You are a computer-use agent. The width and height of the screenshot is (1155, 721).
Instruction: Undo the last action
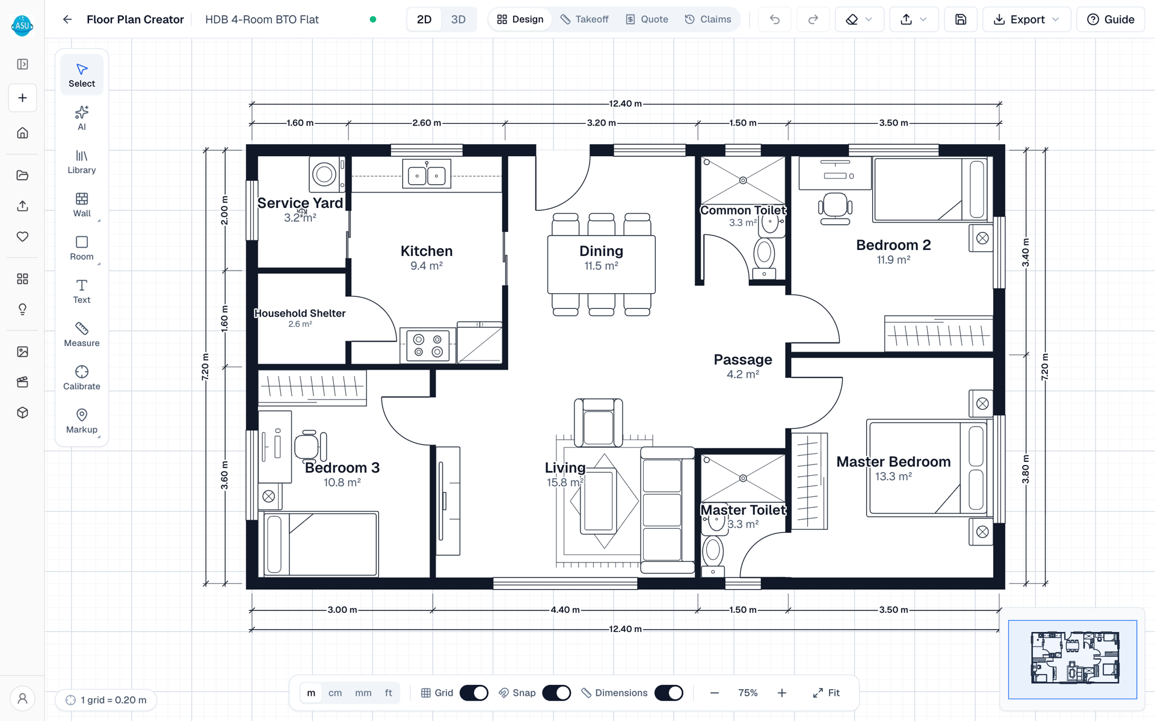click(x=775, y=19)
